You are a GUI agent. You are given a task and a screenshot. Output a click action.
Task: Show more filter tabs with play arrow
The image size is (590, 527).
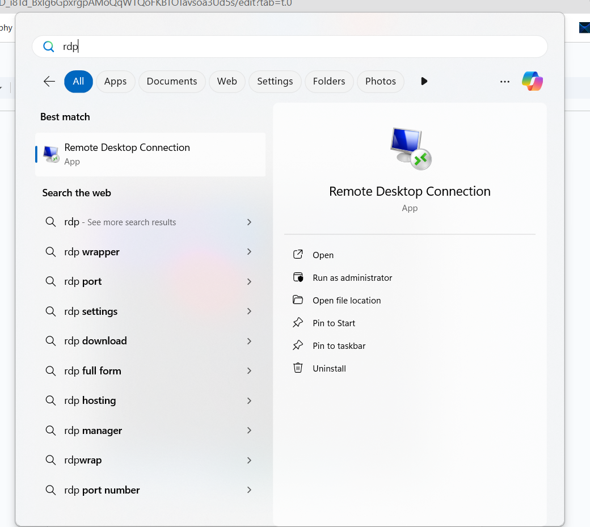pyautogui.click(x=424, y=81)
